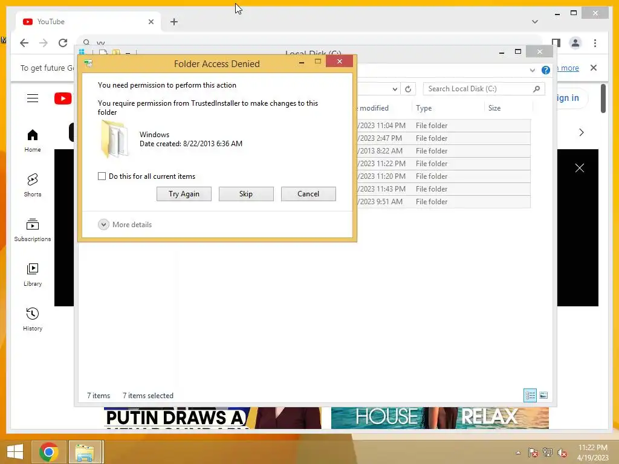
Task: Click the YouTube logo icon
Action: pos(63,98)
